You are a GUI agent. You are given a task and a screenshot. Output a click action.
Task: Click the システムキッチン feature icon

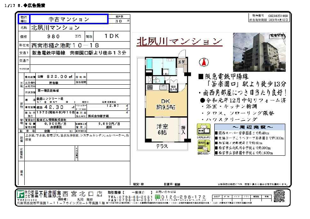coord(204,130)
